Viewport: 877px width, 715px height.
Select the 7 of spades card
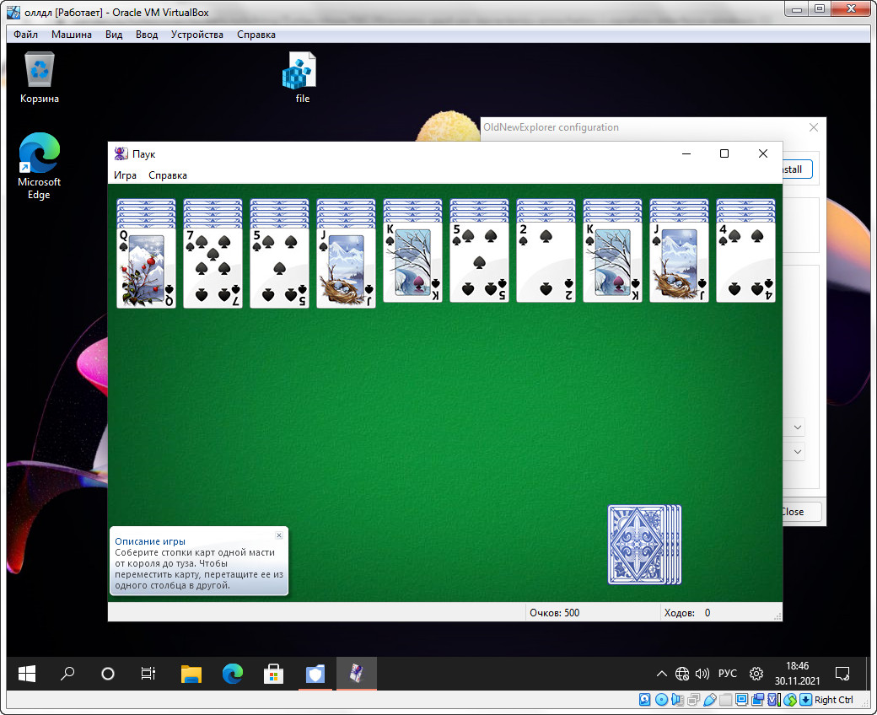pos(213,268)
